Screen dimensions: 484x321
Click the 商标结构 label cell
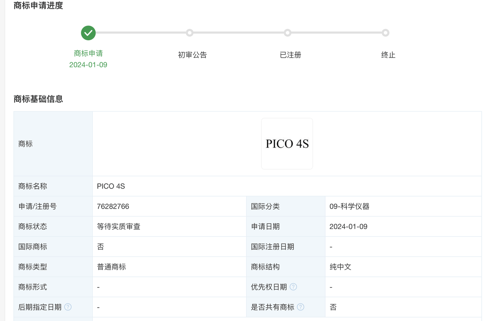286,267
